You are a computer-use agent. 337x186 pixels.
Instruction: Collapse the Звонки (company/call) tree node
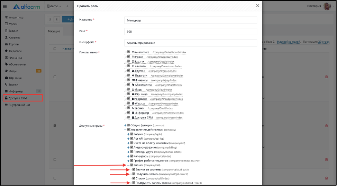[128, 165]
